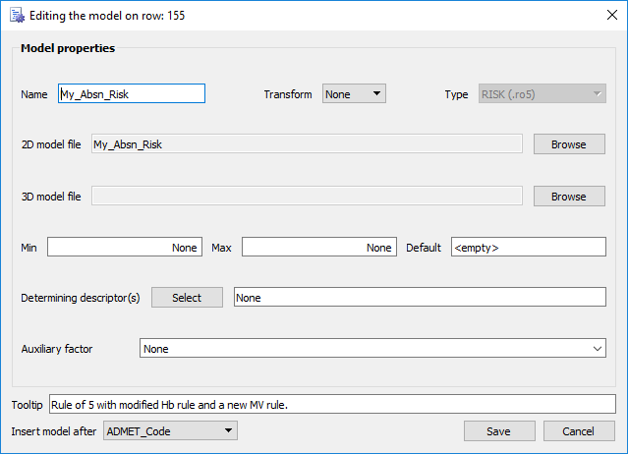Screen dimensions: 628x454
Task: Click the Max value field
Action: pos(319,247)
